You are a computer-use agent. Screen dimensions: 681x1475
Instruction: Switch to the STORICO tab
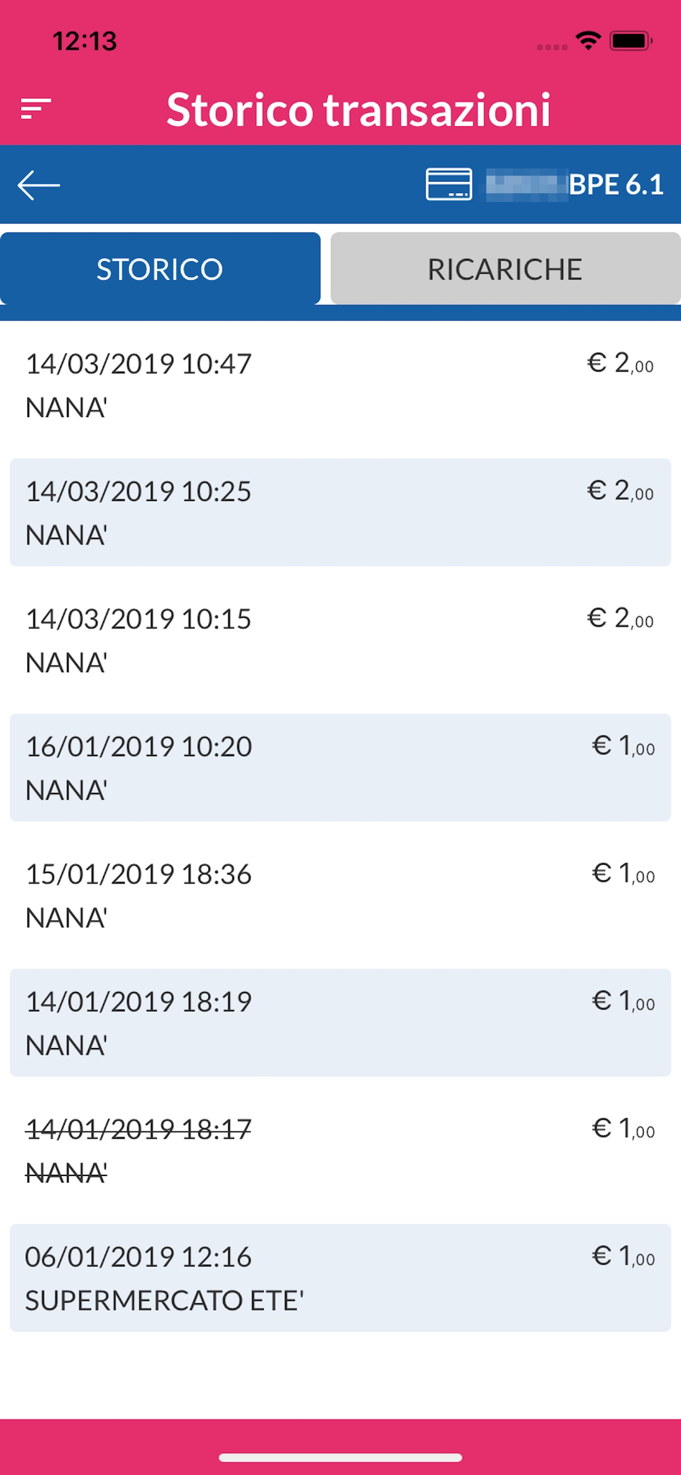click(x=160, y=268)
